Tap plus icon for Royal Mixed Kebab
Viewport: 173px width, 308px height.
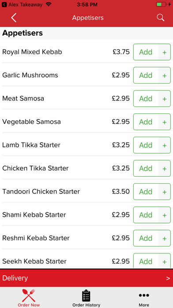165,52
